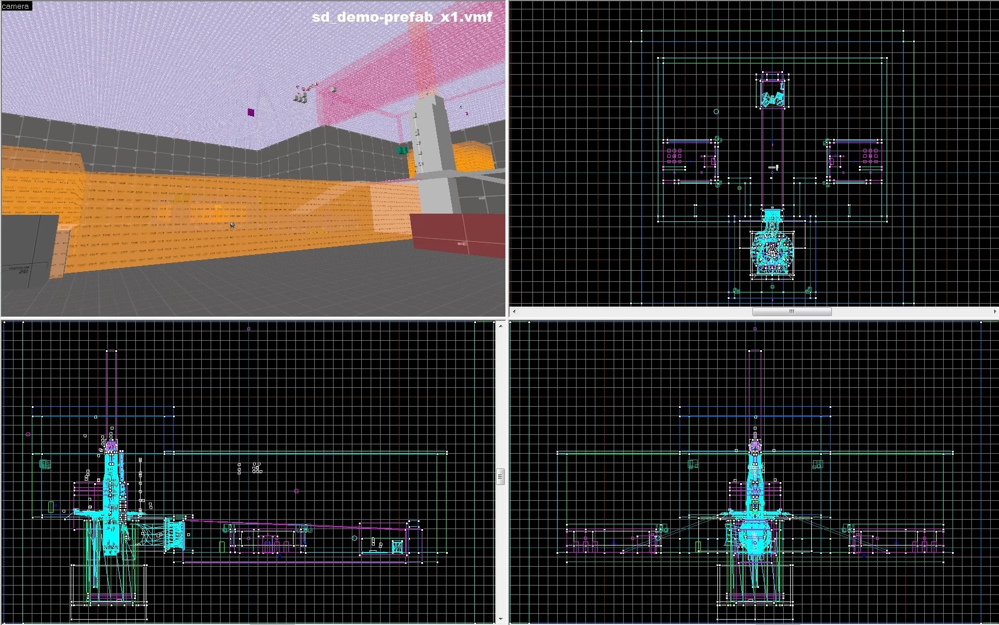
Task: Click the horizontal scrollbar thumb under top view
Action: click(791, 311)
